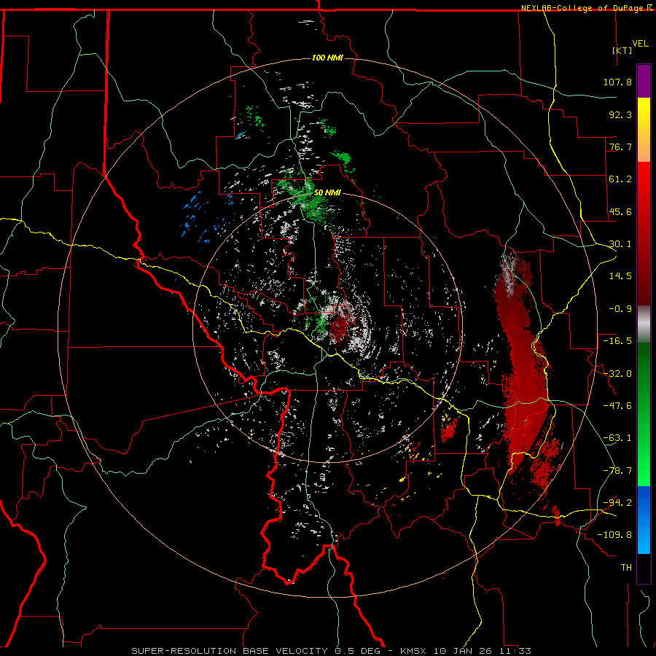Click the 50 NMI range ring label
The image size is (656, 656).
(327, 192)
